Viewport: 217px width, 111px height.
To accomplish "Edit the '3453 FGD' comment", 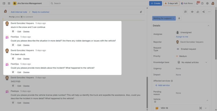I will 19,86.
